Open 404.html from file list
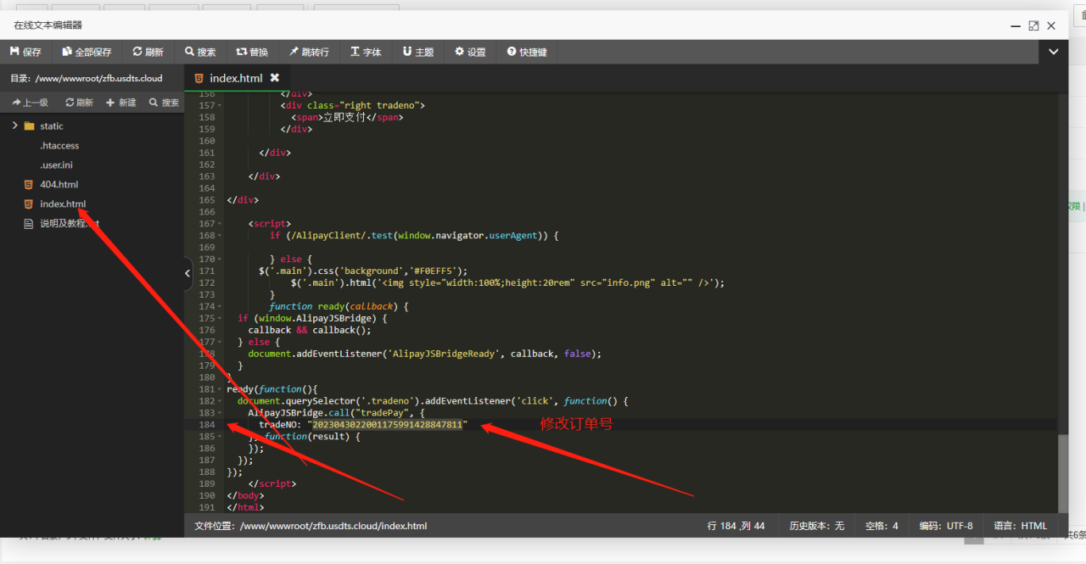Screen dimensions: 1086x564 click(59, 184)
